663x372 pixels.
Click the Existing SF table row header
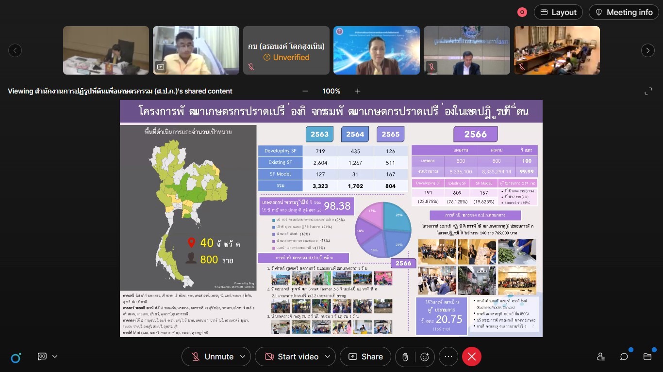pos(281,162)
